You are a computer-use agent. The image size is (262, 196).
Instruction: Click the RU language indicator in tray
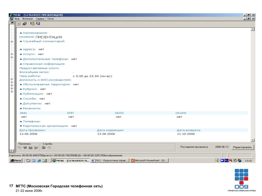point(226,161)
